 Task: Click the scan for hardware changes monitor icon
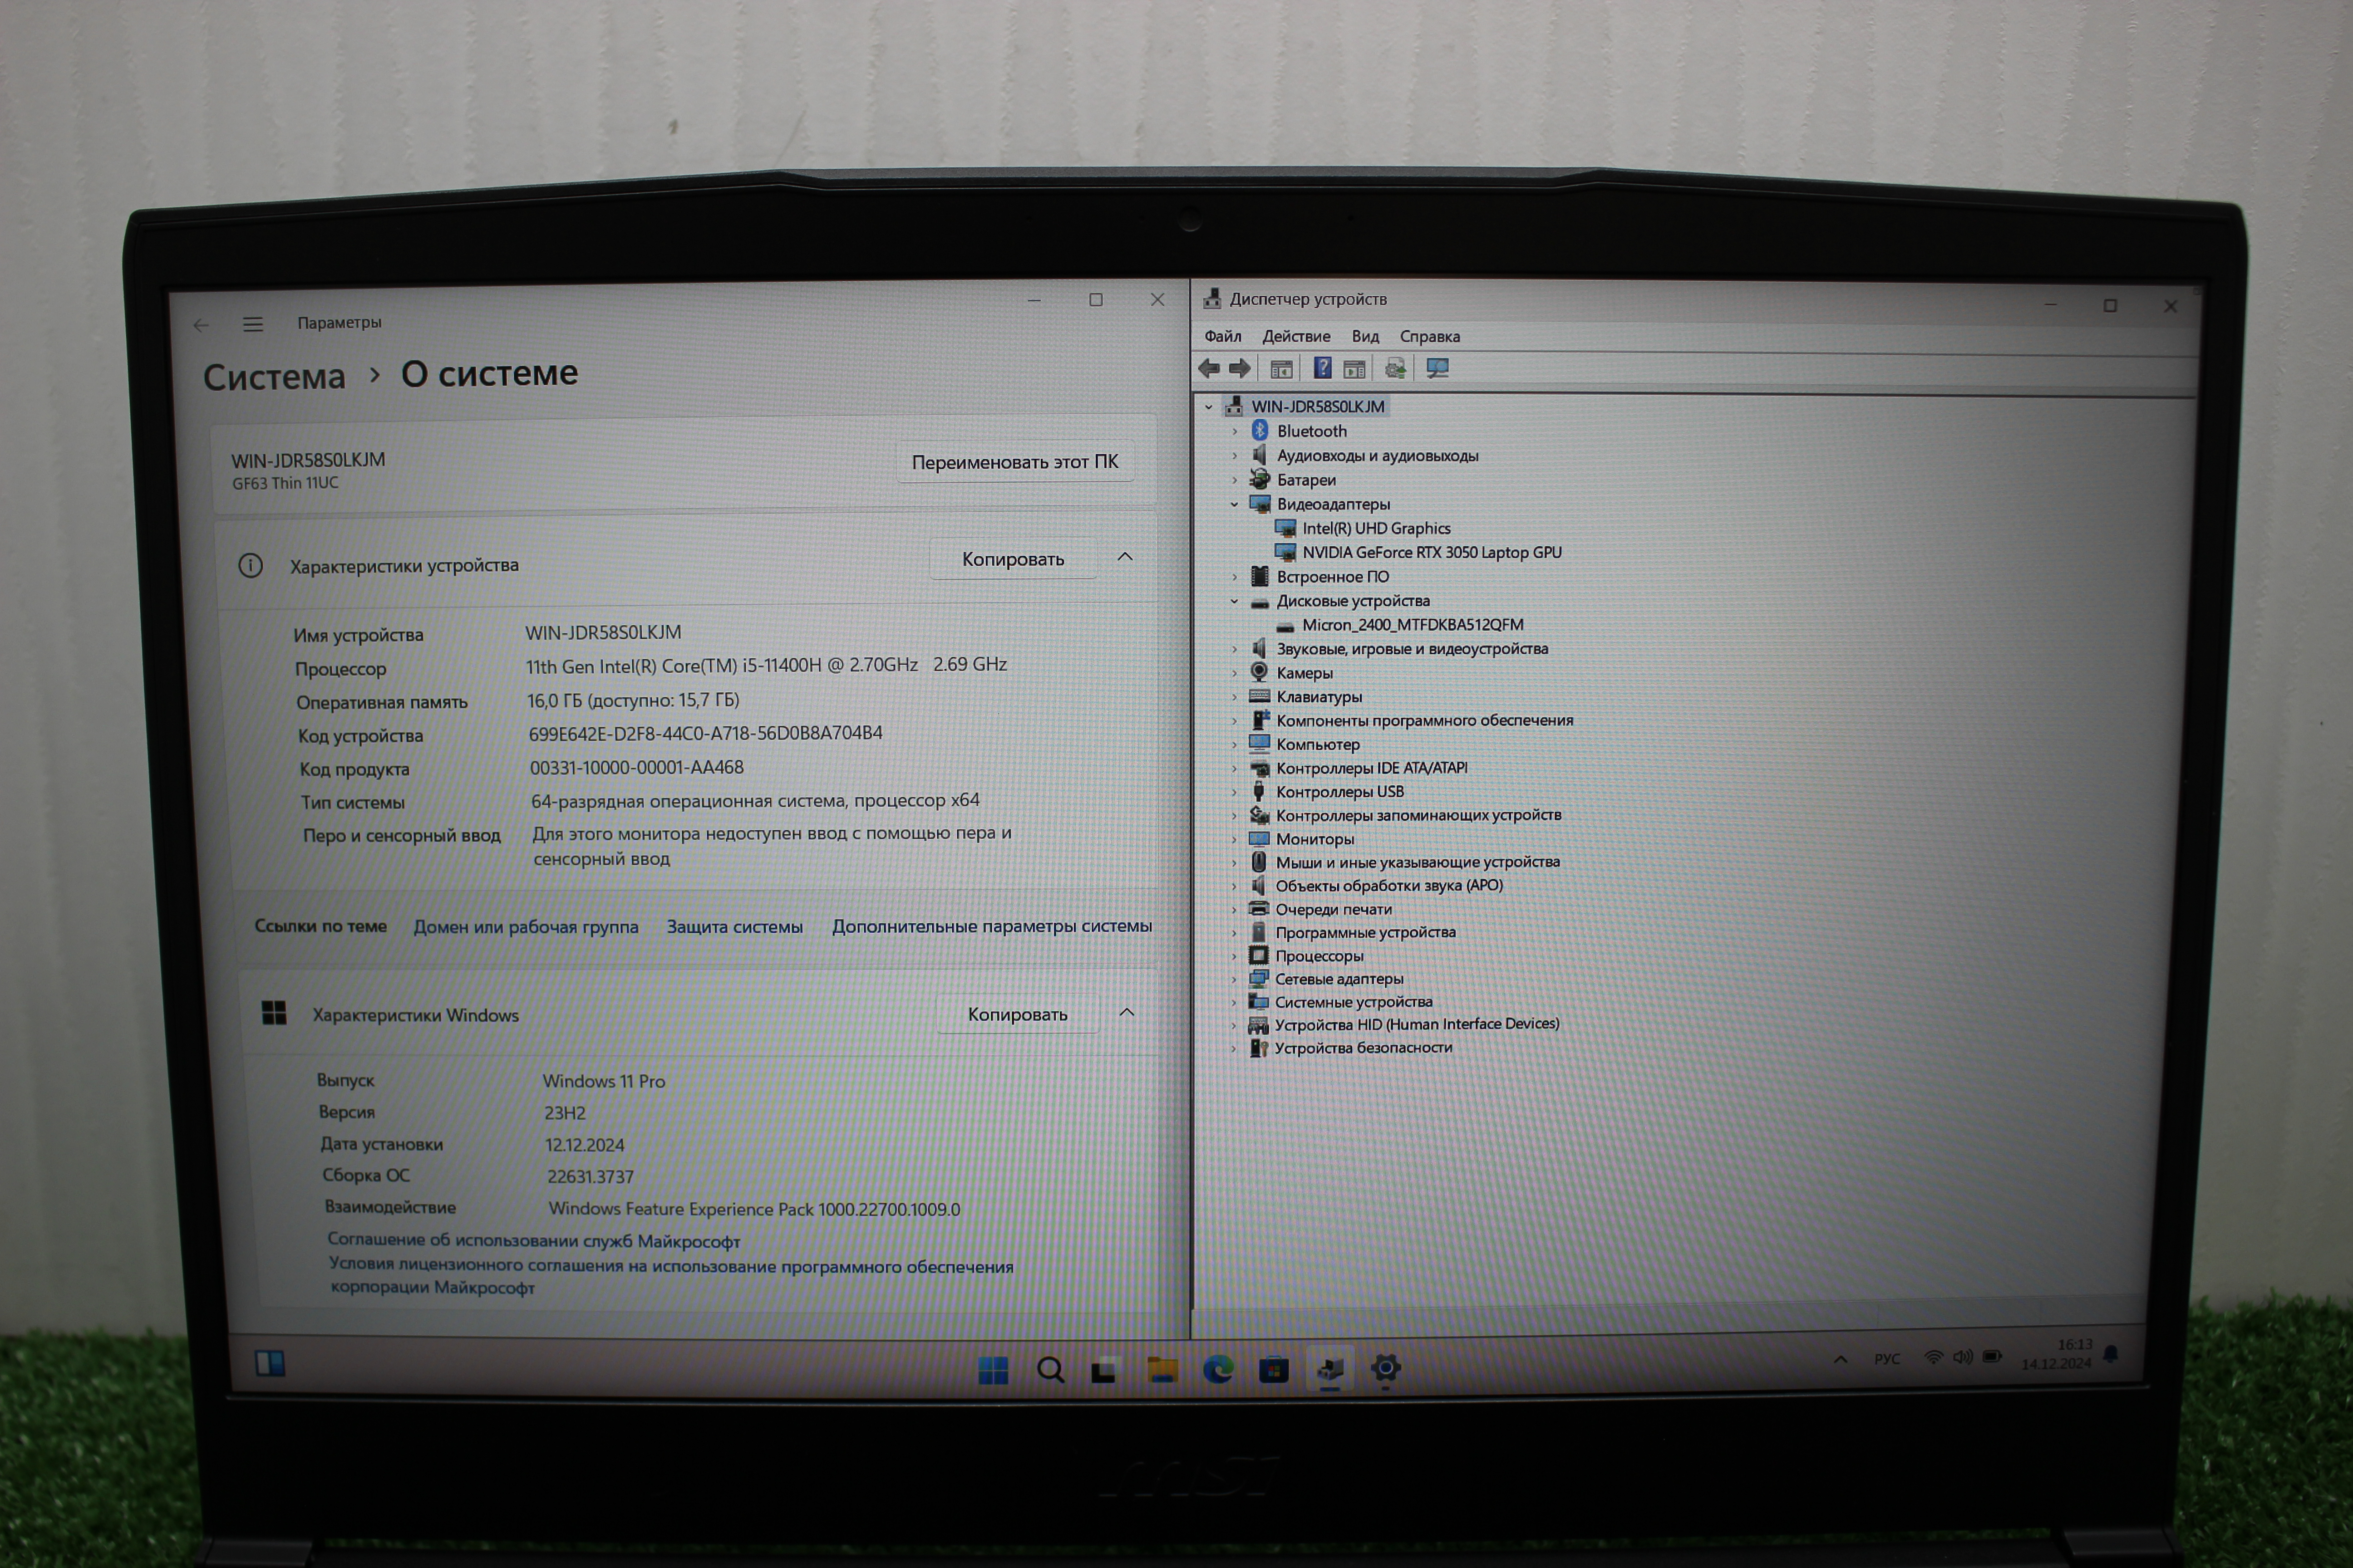[1437, 369]
